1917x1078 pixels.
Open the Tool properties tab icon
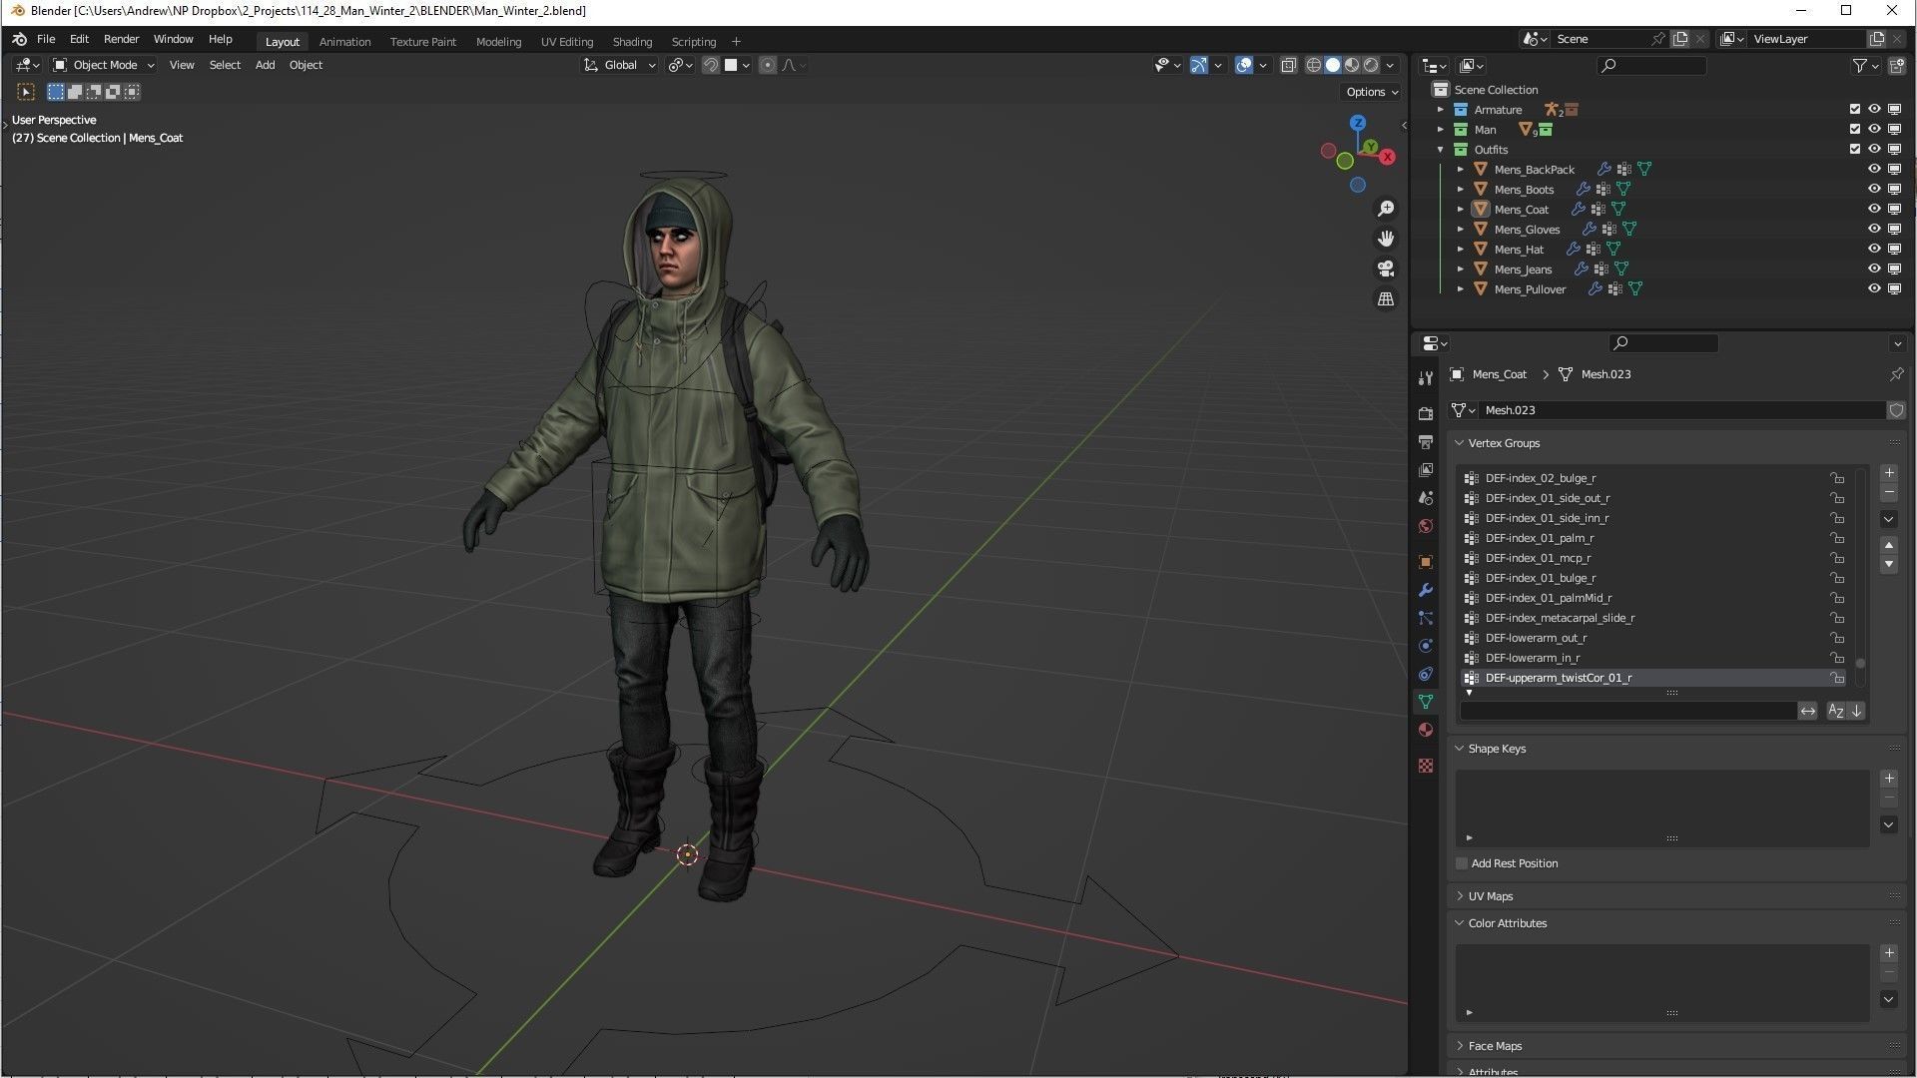(1426, 378)
